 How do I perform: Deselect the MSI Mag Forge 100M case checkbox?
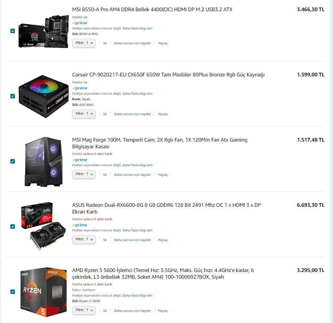pyautogui.click(x=13, y=161)
